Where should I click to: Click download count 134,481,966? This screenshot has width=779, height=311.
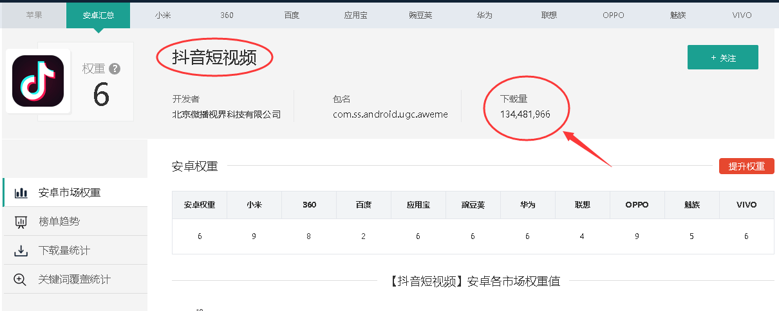[525, 114]
